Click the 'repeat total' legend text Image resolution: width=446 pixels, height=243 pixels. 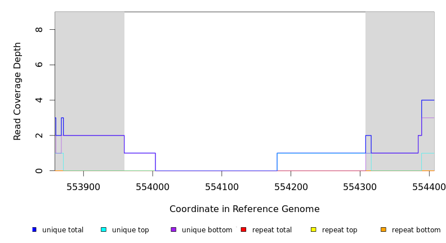[x=272, y=230]
